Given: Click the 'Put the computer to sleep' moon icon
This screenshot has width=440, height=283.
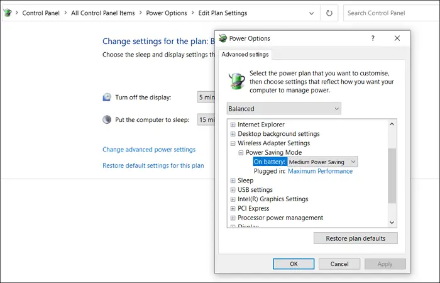Looking at the screenshot, I should coord(107,119).
